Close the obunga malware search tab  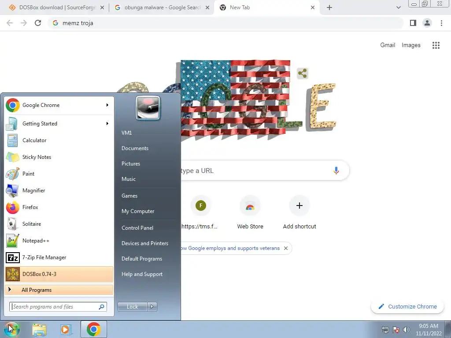207,8
